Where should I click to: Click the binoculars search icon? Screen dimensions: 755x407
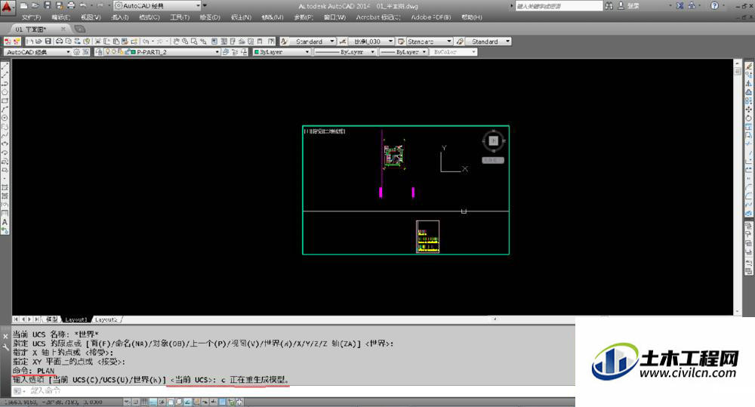coord(609,6)
